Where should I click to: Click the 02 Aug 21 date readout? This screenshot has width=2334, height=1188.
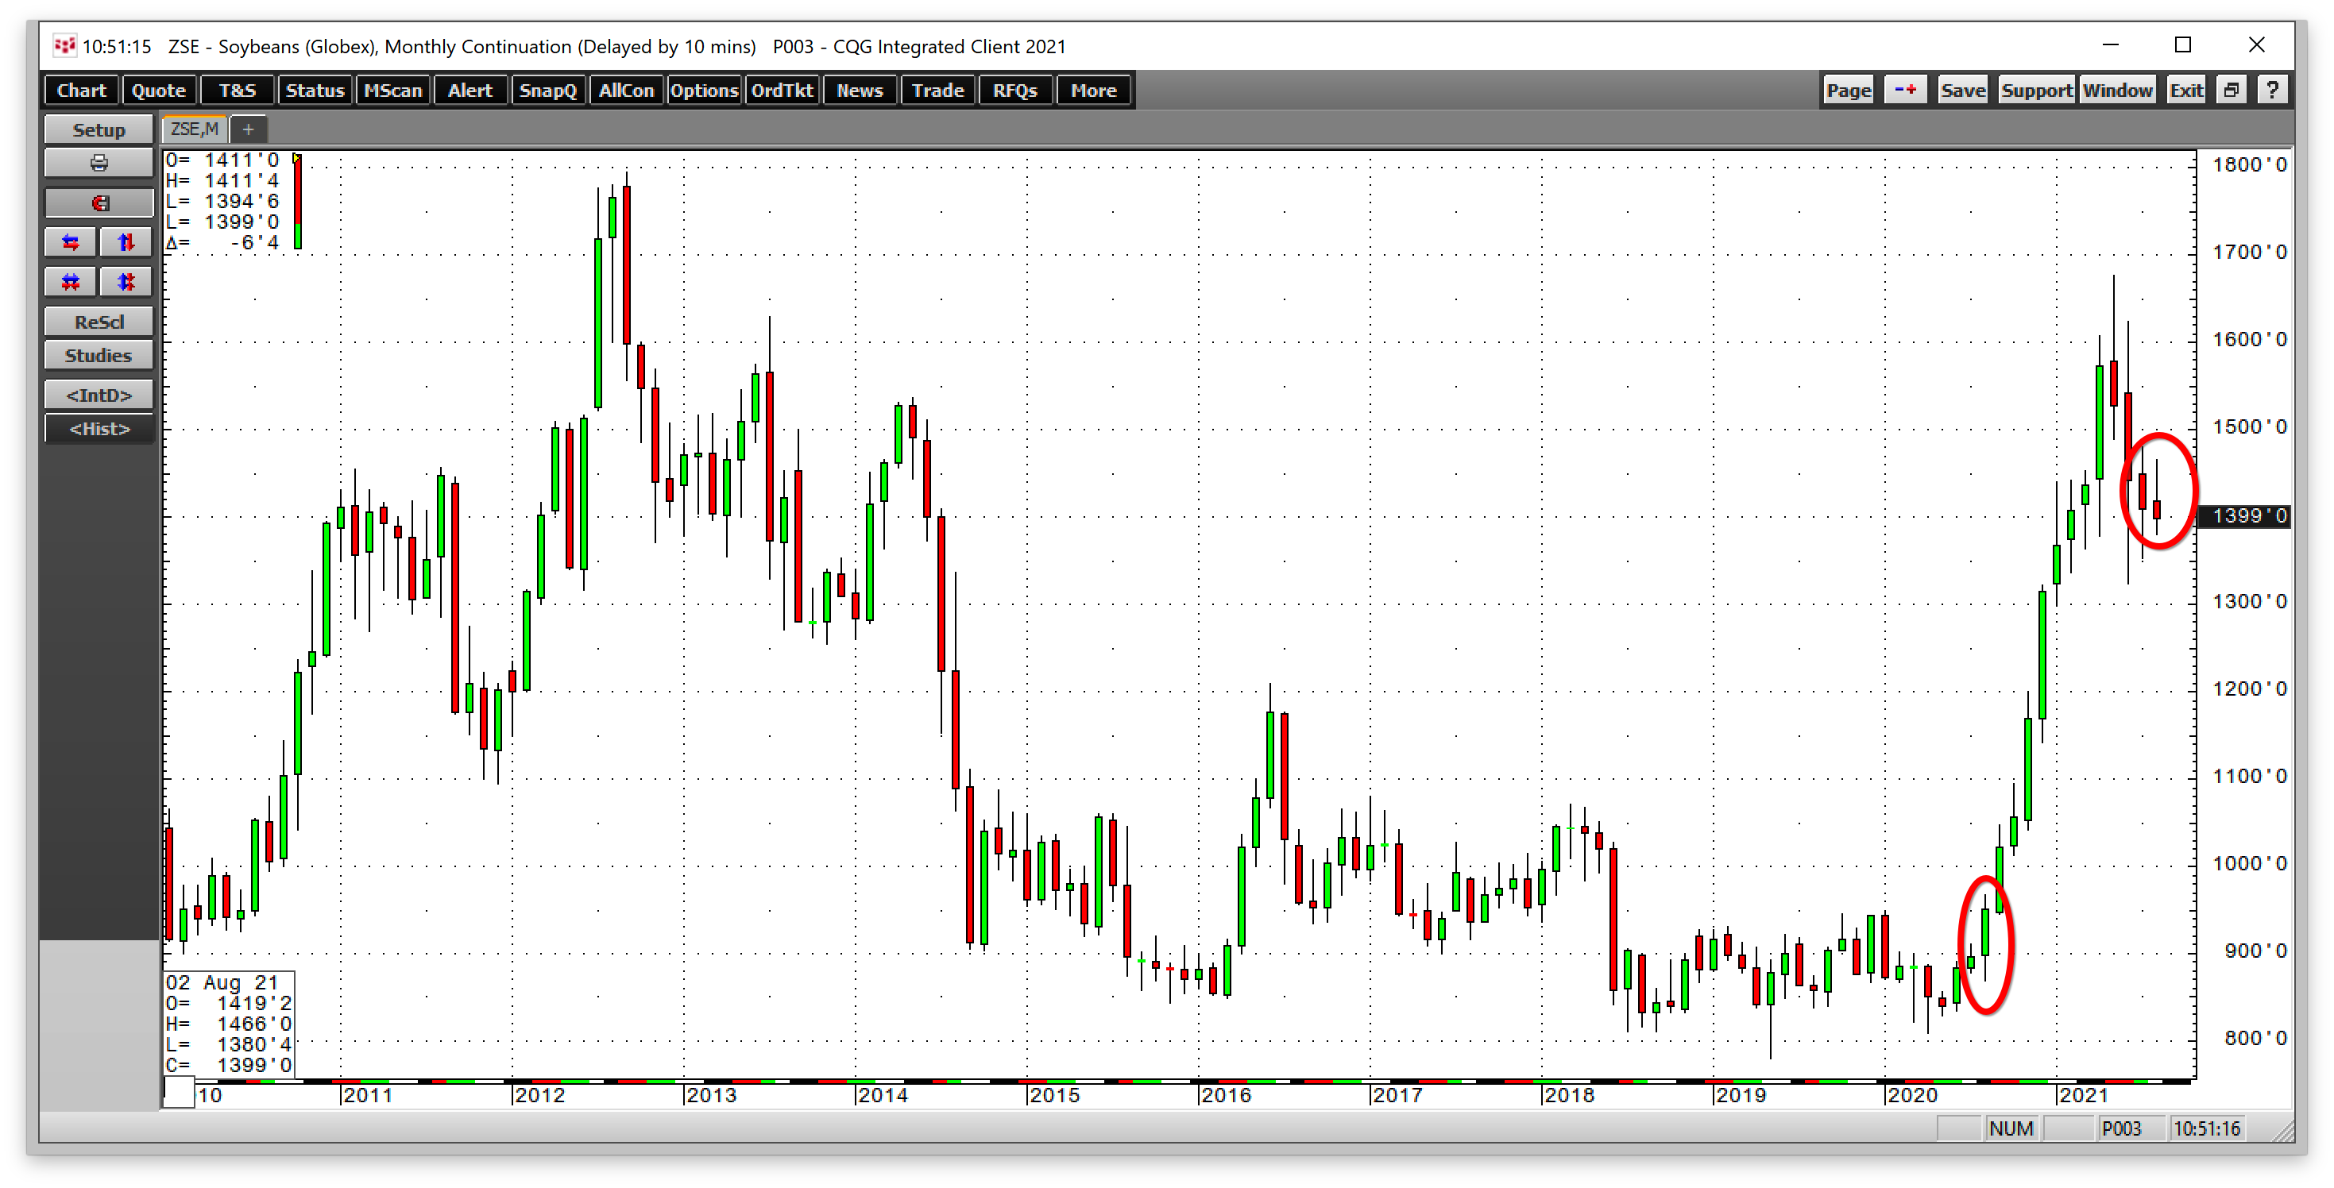pyautogui.click(x=222, y=982)
